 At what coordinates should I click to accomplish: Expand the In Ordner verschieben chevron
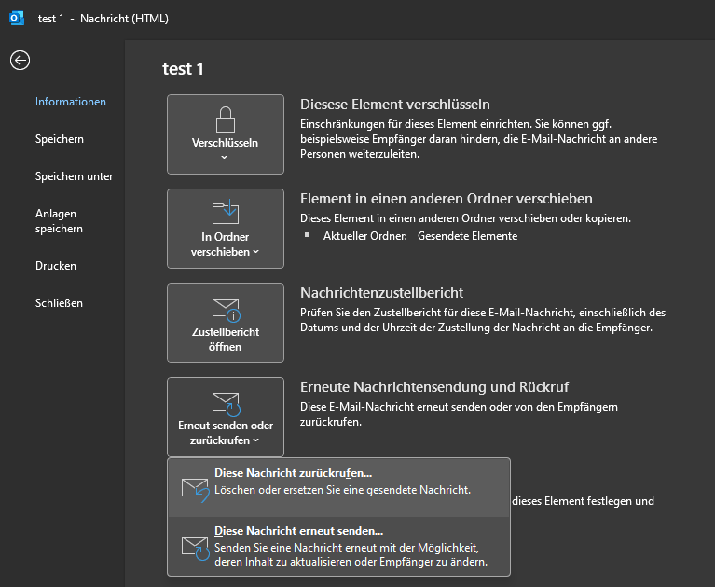255,252
